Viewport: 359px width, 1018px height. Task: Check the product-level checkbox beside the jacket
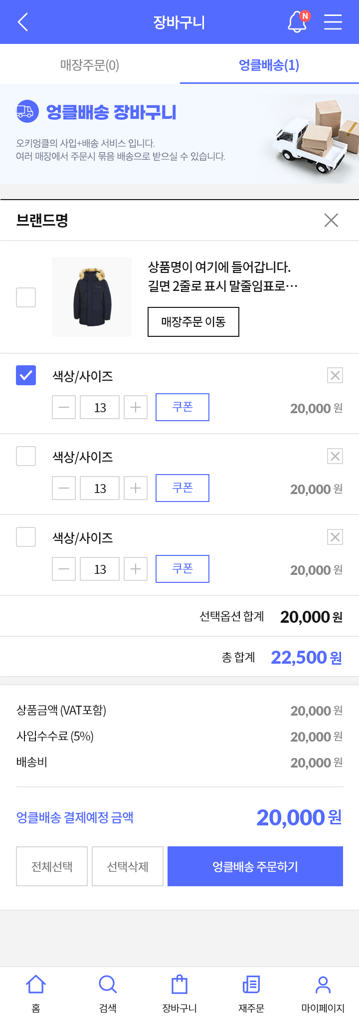coord(26,297)
